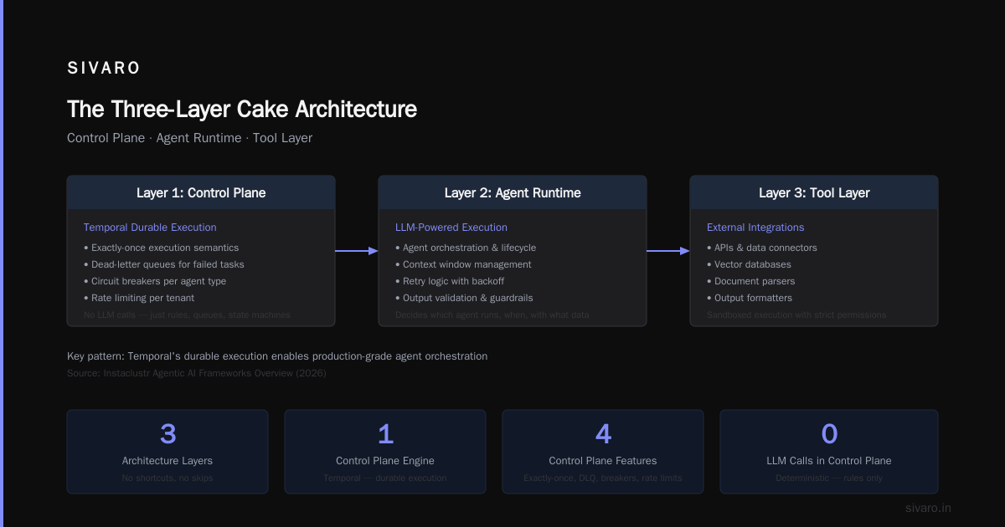Viewport: 1005px width, 527px height.
Task: Open the Temporal Durable Execution subheading
Action: click(x=150, y=228)
